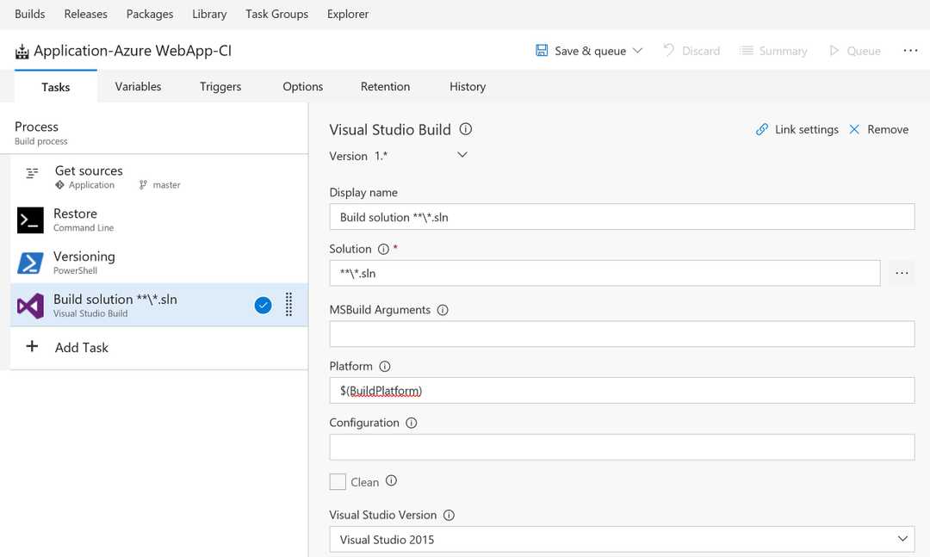Screen dimensions: 930x557
Task: Remove the Visual Studio Build task
Action: tap(878, 129)
